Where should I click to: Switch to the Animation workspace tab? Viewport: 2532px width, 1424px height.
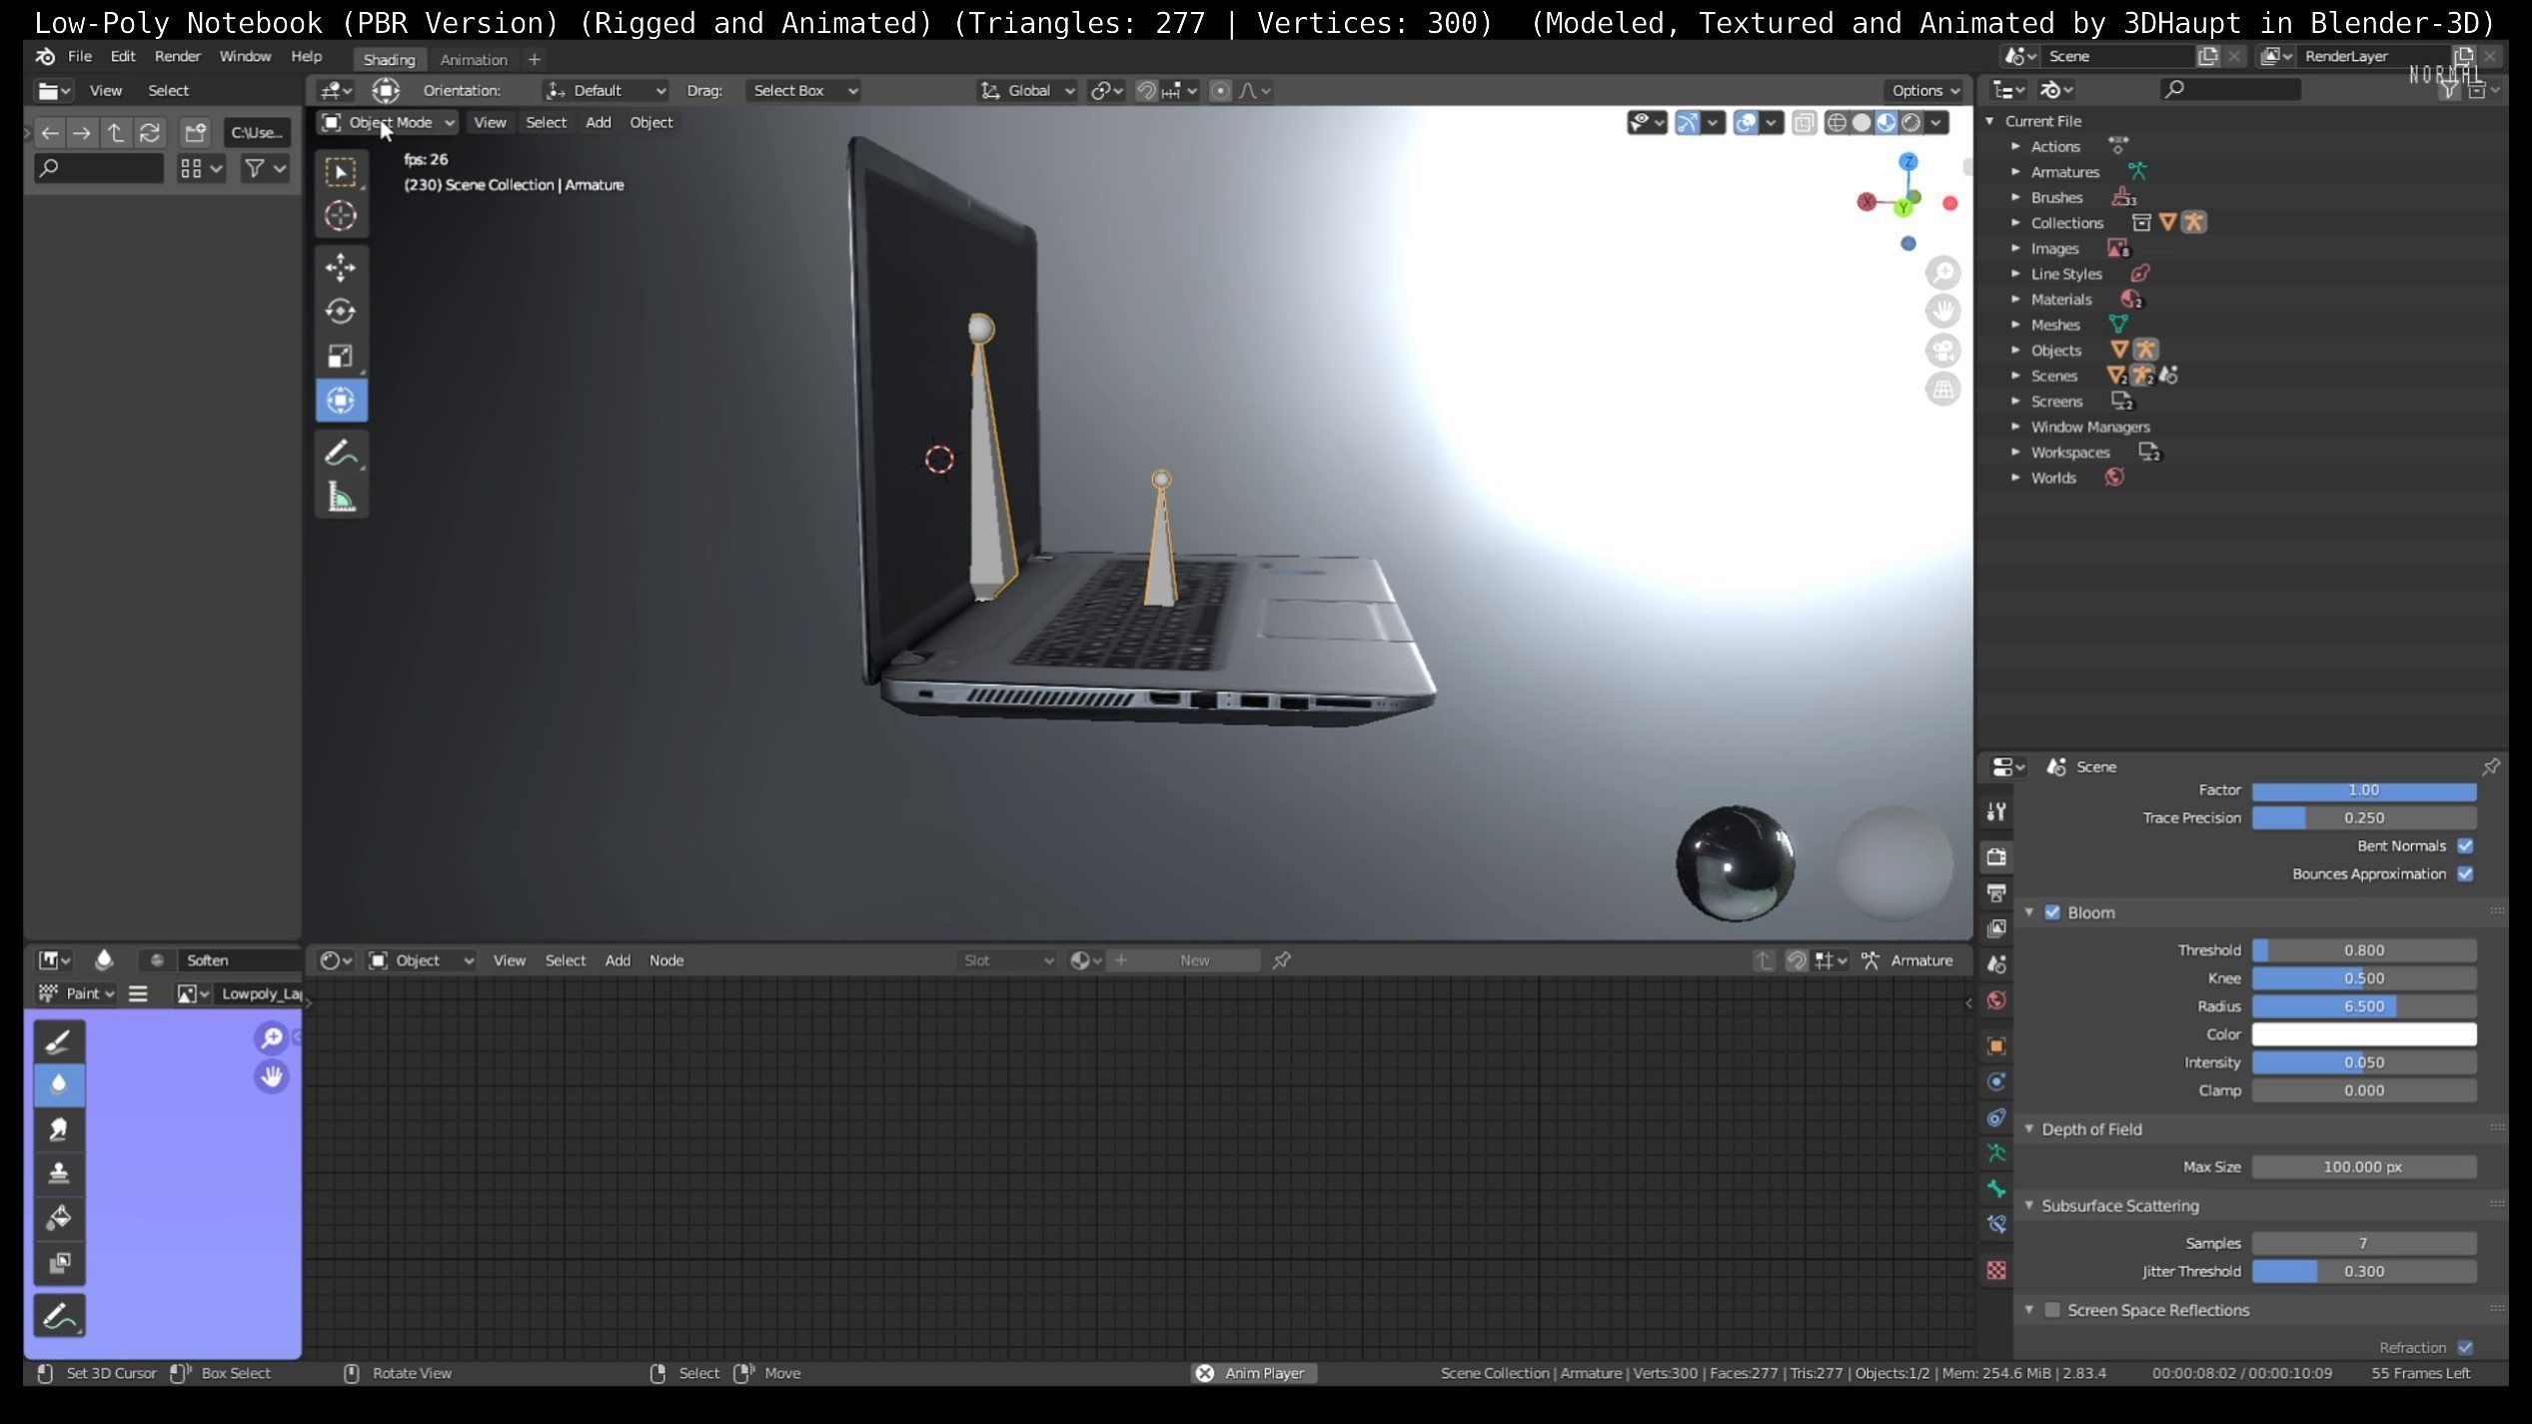pos(474,59)
